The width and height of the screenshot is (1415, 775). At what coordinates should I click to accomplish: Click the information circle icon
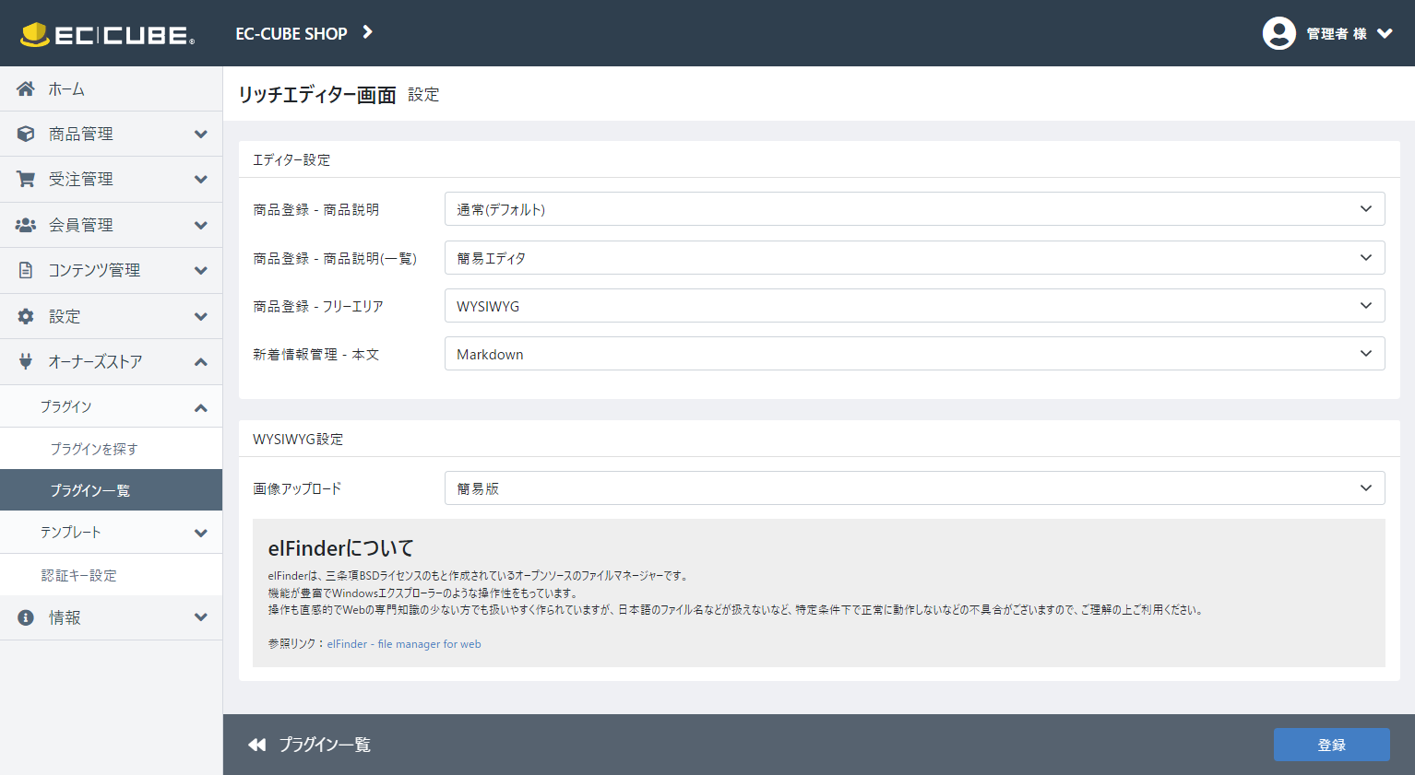tap(26, 617)
